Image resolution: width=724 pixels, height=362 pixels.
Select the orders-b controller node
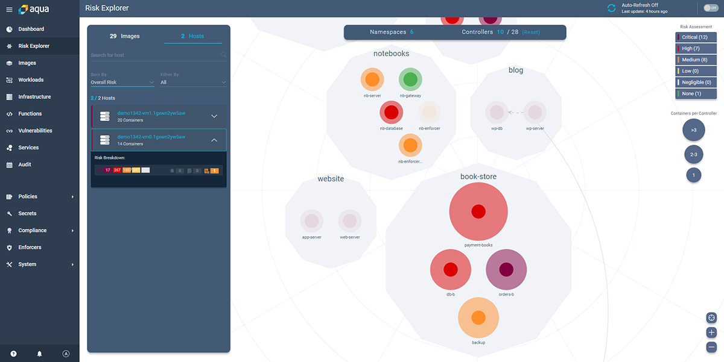(507, 269)
